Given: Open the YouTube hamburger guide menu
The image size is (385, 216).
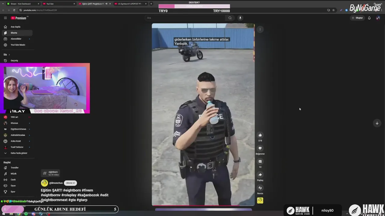Looking at the screenshot, I should click(5, 18).
